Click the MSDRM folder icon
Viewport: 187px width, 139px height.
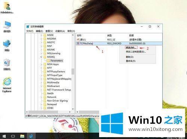coord(45,39)
